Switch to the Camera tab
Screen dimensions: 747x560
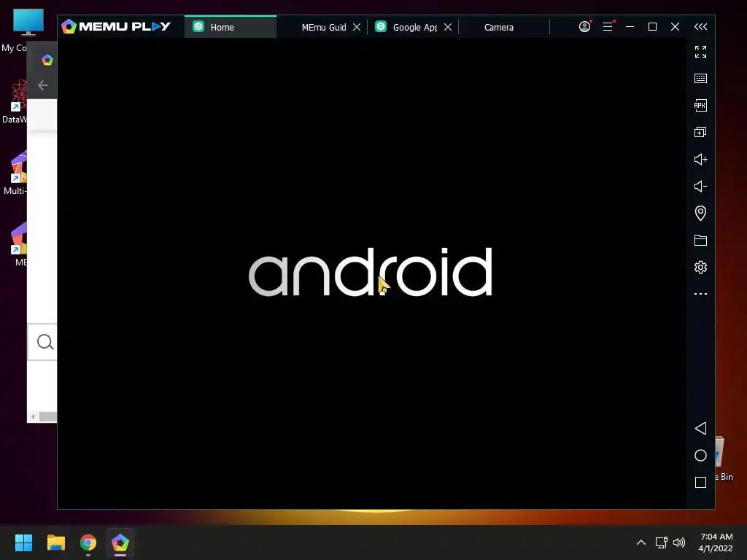[x=499, y=27]
